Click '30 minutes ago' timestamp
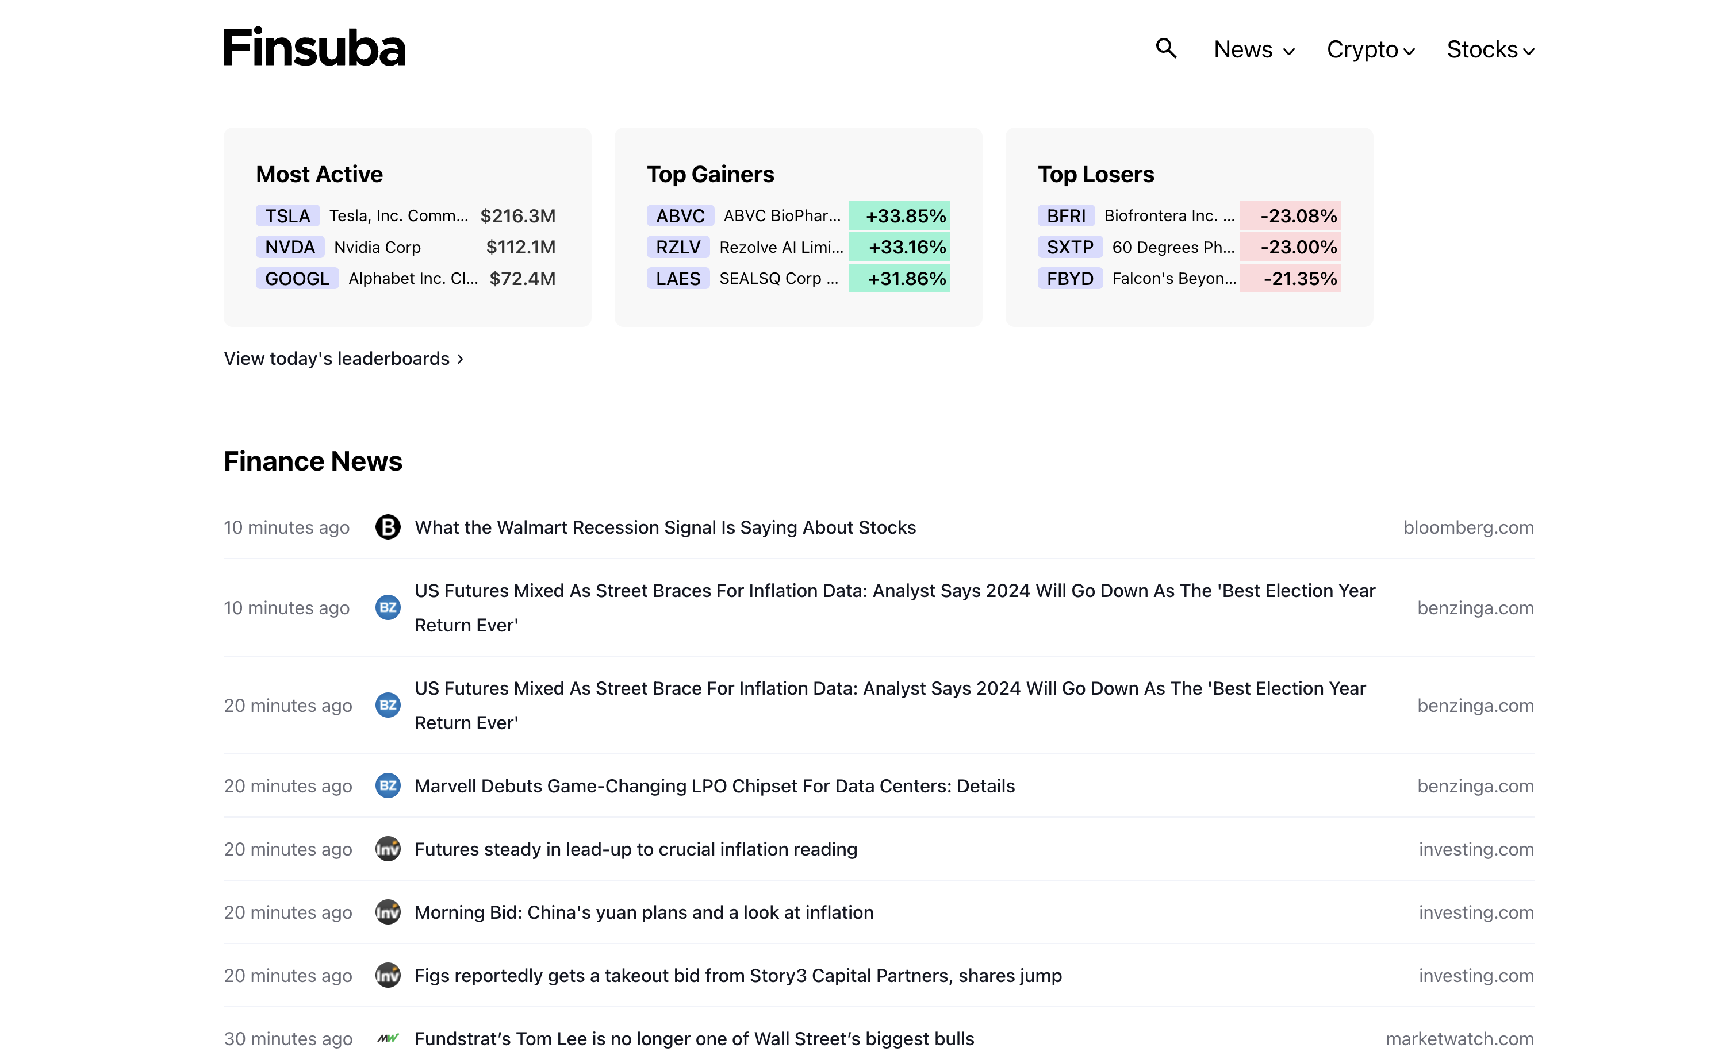 click(289, 1039)
